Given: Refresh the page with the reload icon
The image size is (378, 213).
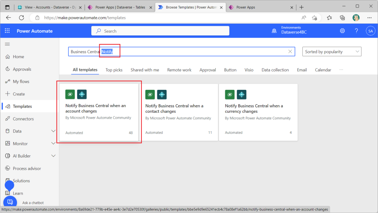Looking at the screenshot, I should click(x=21, y=18).
